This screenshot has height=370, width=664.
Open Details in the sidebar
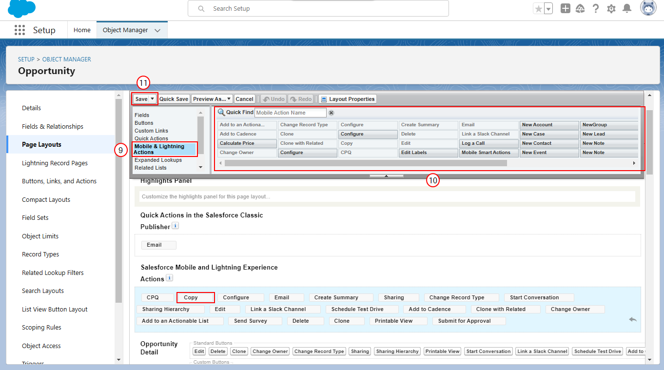click(x=31, y=108)
